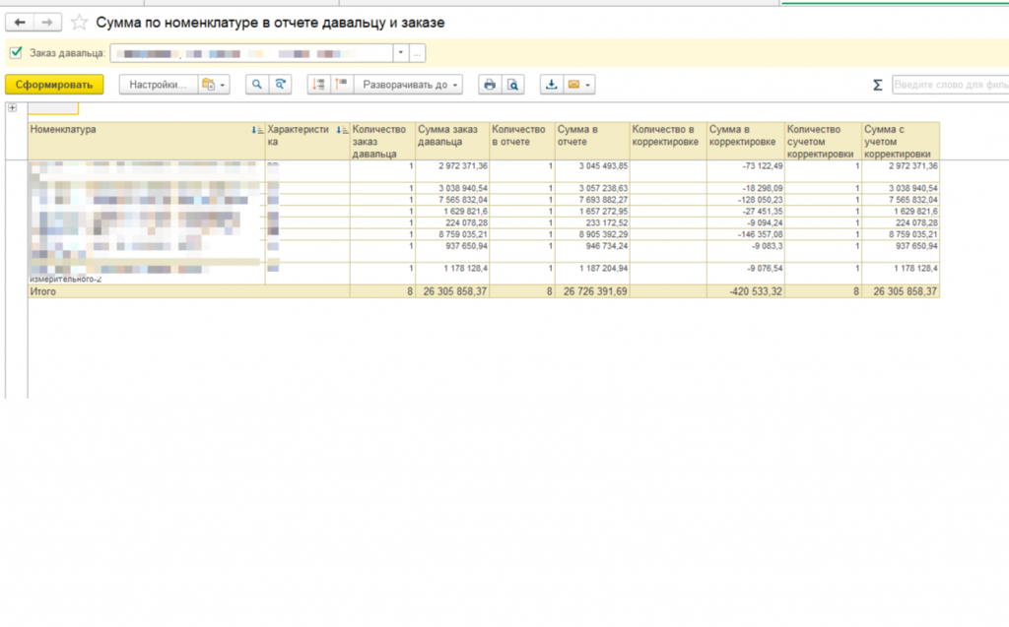
Task: Select the Сумма с учетом корректировки header
Action: click(x=901, y=141)
